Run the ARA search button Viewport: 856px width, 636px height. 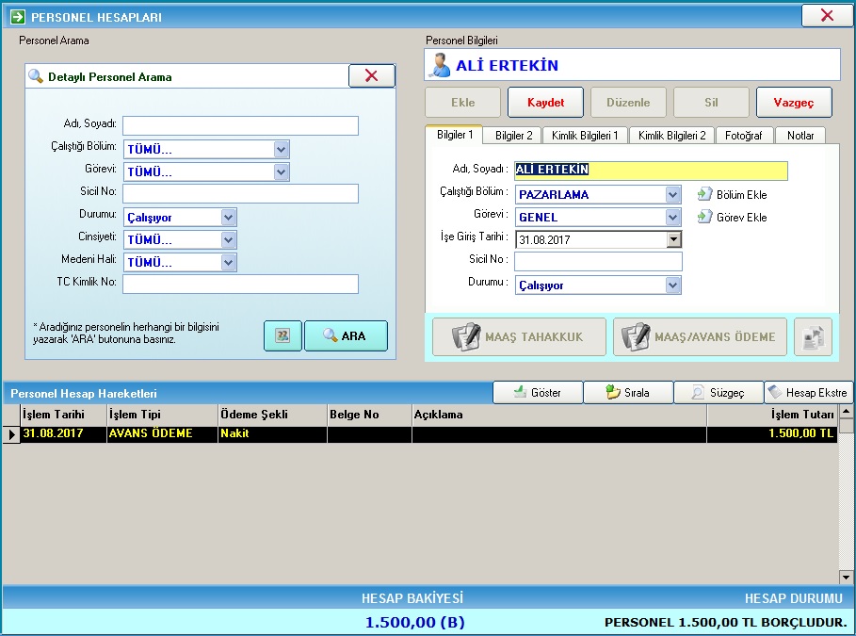coord(346,335)
